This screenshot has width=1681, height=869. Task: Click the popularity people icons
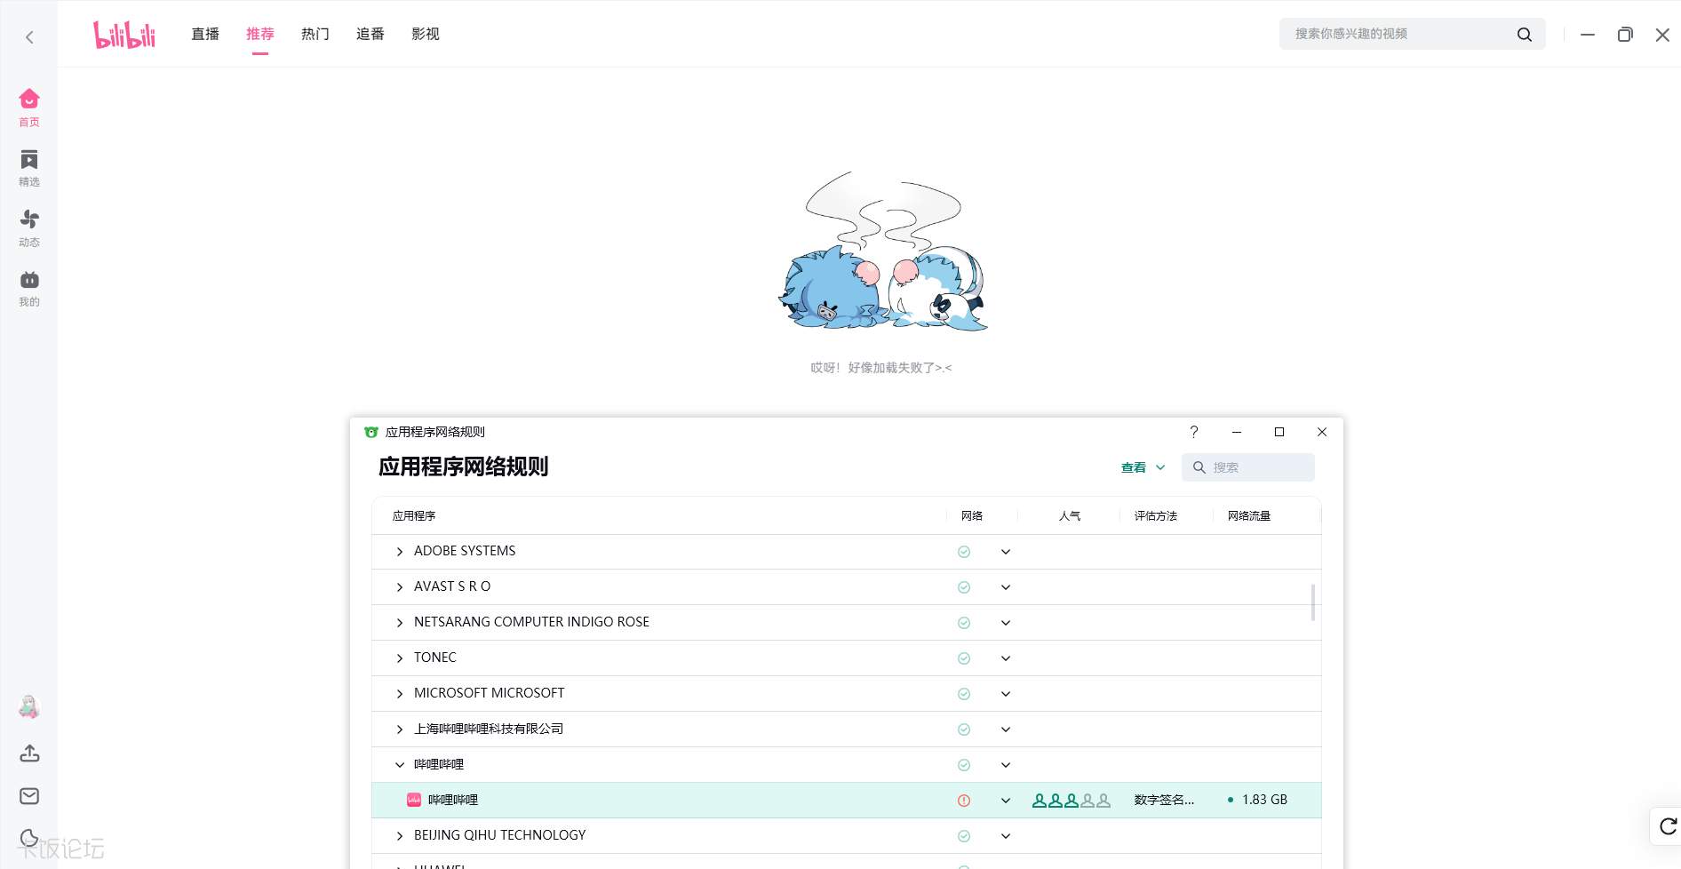coord(1072,800)
